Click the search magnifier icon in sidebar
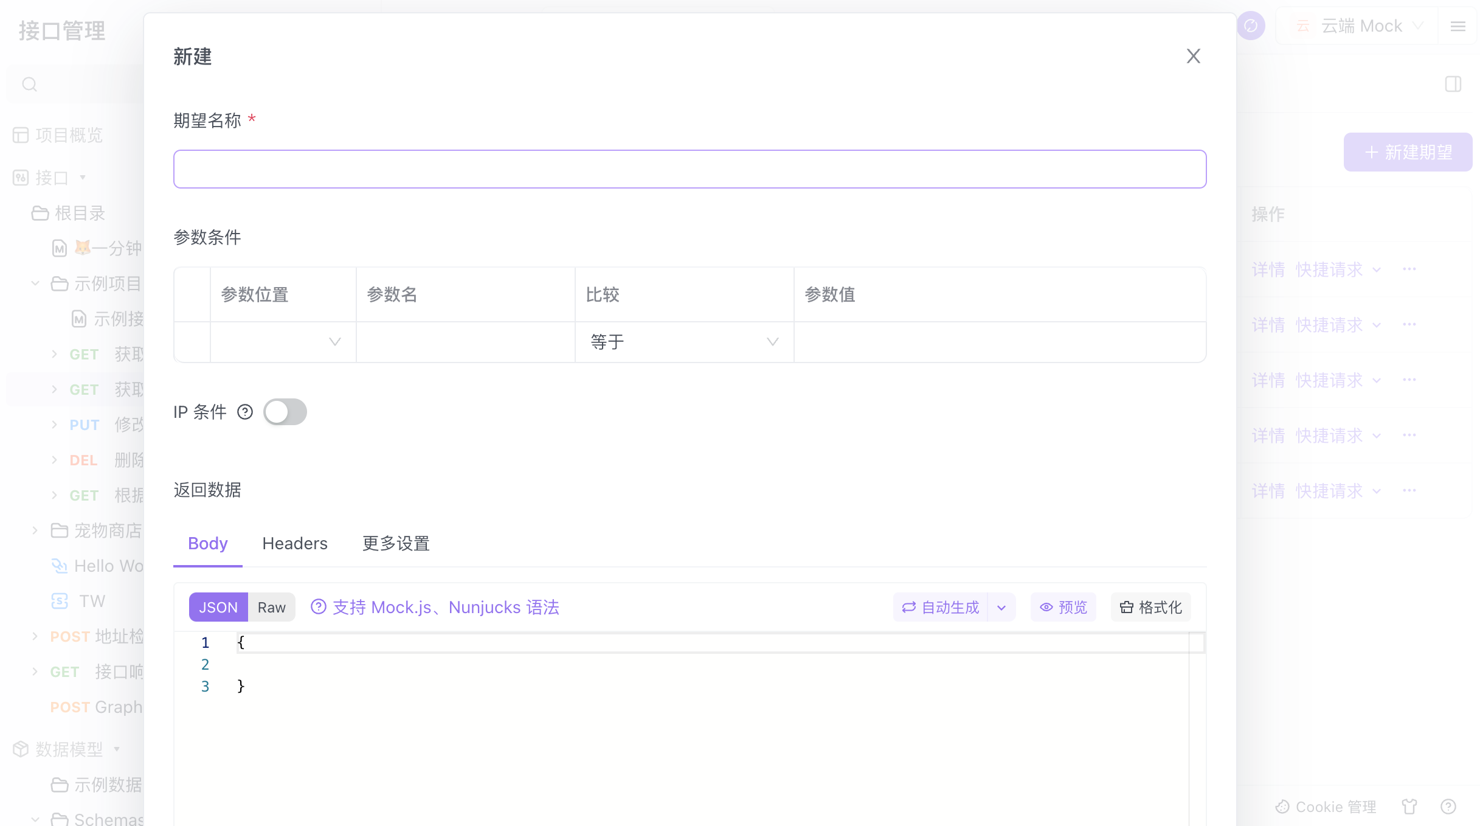 pyautogui.click(x=29, y=84)
